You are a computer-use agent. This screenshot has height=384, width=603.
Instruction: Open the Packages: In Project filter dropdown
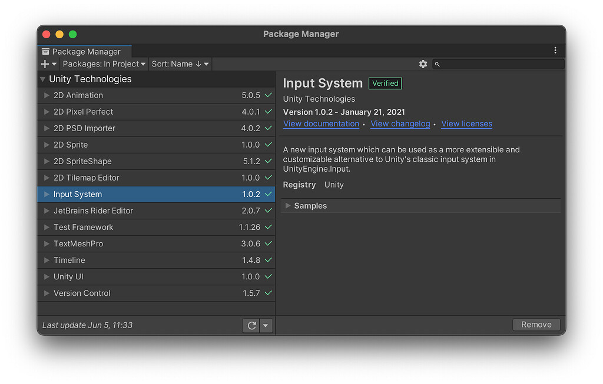104,64
